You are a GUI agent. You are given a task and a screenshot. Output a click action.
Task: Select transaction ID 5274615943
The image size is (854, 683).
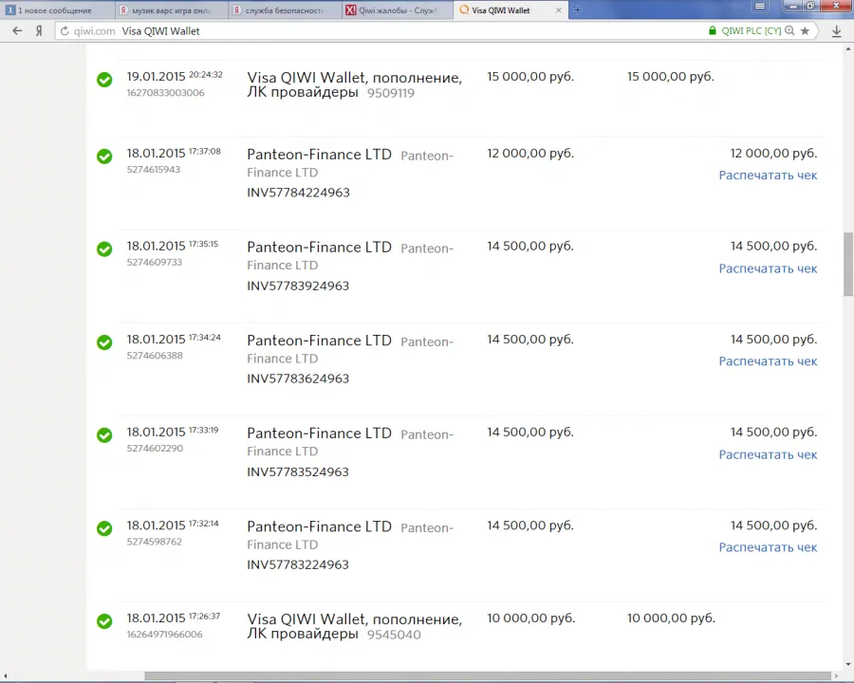point(154,170)
